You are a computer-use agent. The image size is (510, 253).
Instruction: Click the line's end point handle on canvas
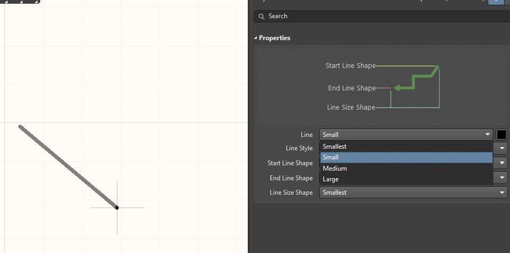(117, 208)
